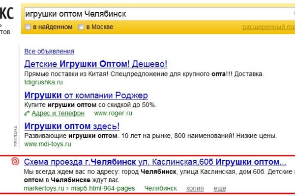
Task: Click the 'map5.html-964-pages' path link
Action: (103, 188)
